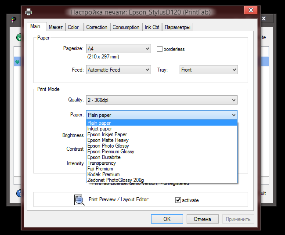The width and height of the screenshot is (285, 235).
Task: Choose Epson Matte Heavy option
Action: (162, 140)
